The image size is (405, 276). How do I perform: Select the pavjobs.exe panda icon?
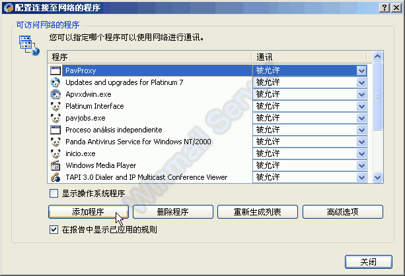point(55,118)
